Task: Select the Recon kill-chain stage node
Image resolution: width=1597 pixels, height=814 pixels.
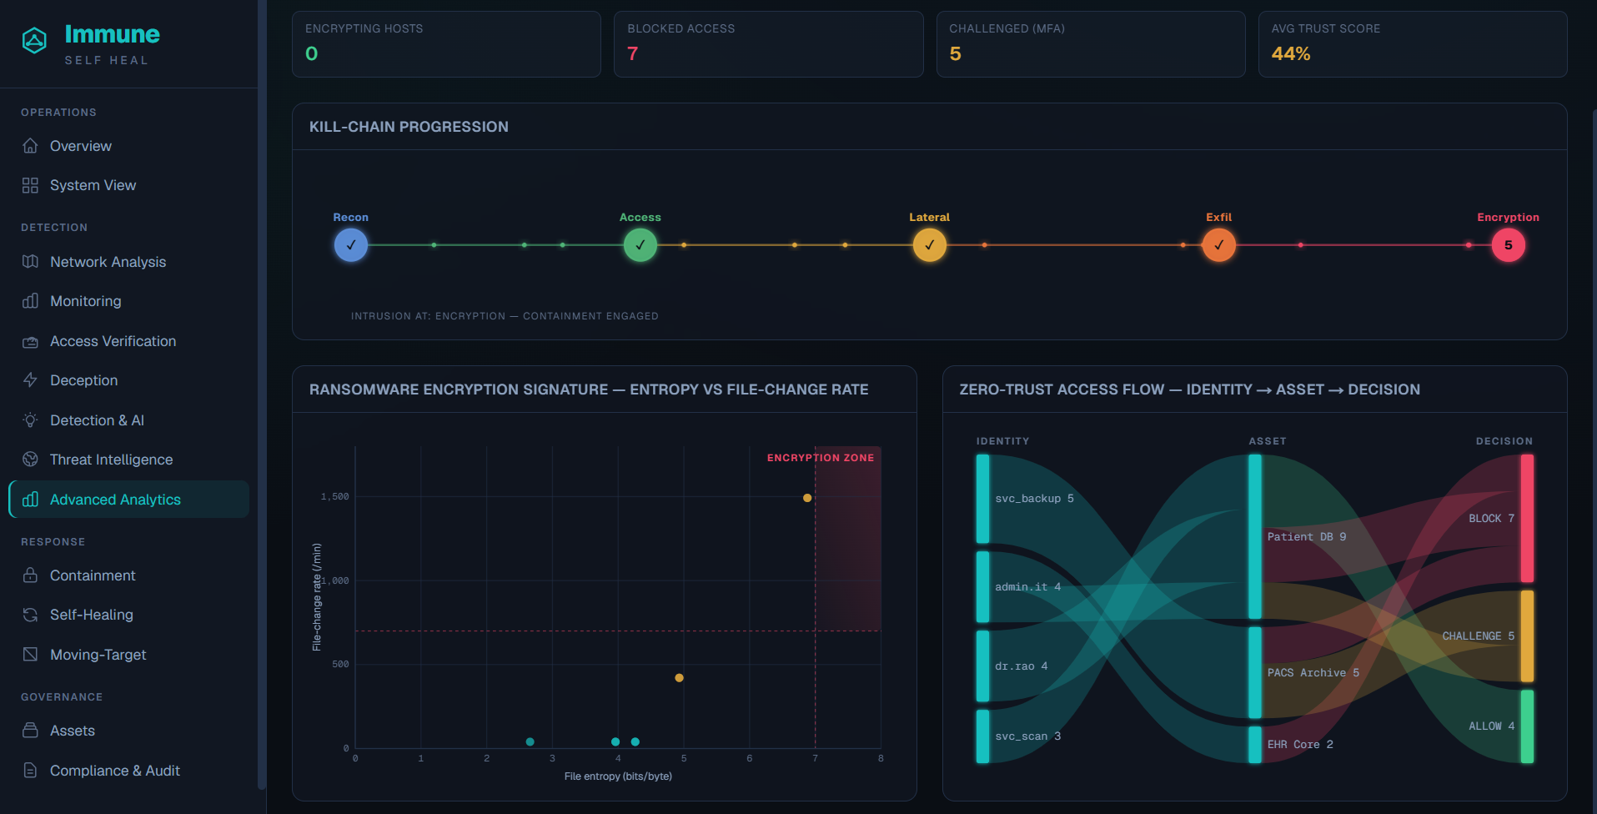Action: point(351,245)
